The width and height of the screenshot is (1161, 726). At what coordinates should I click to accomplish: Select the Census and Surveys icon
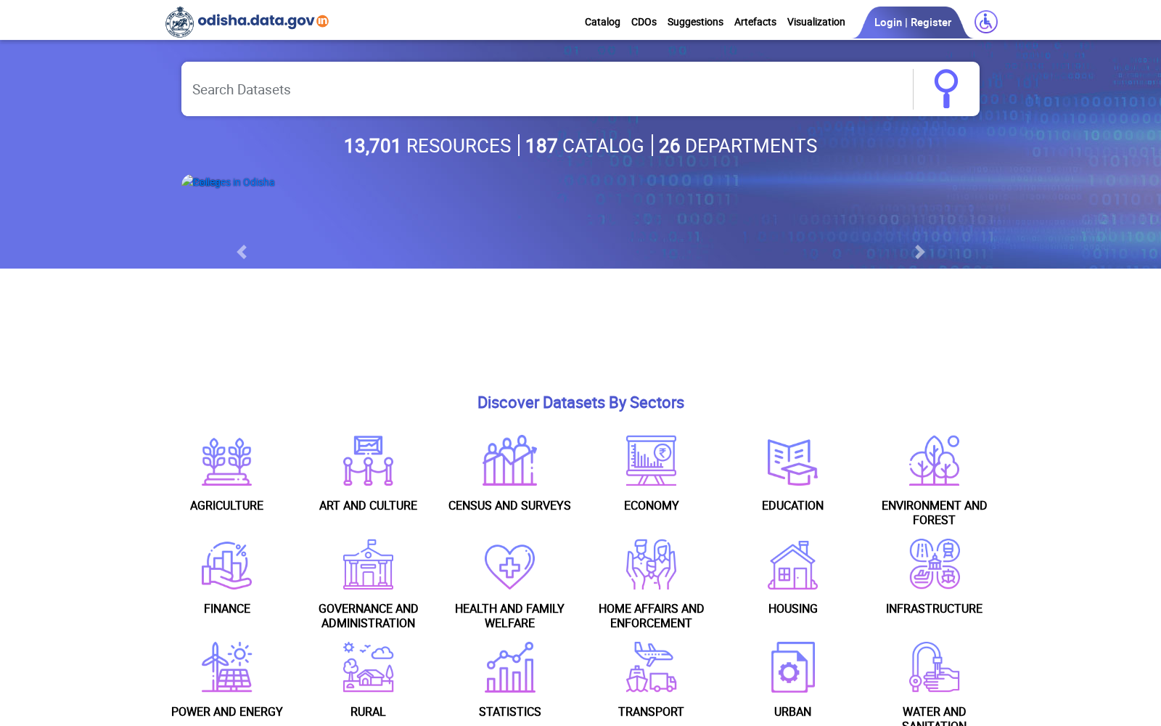click(x=509, y=461)
